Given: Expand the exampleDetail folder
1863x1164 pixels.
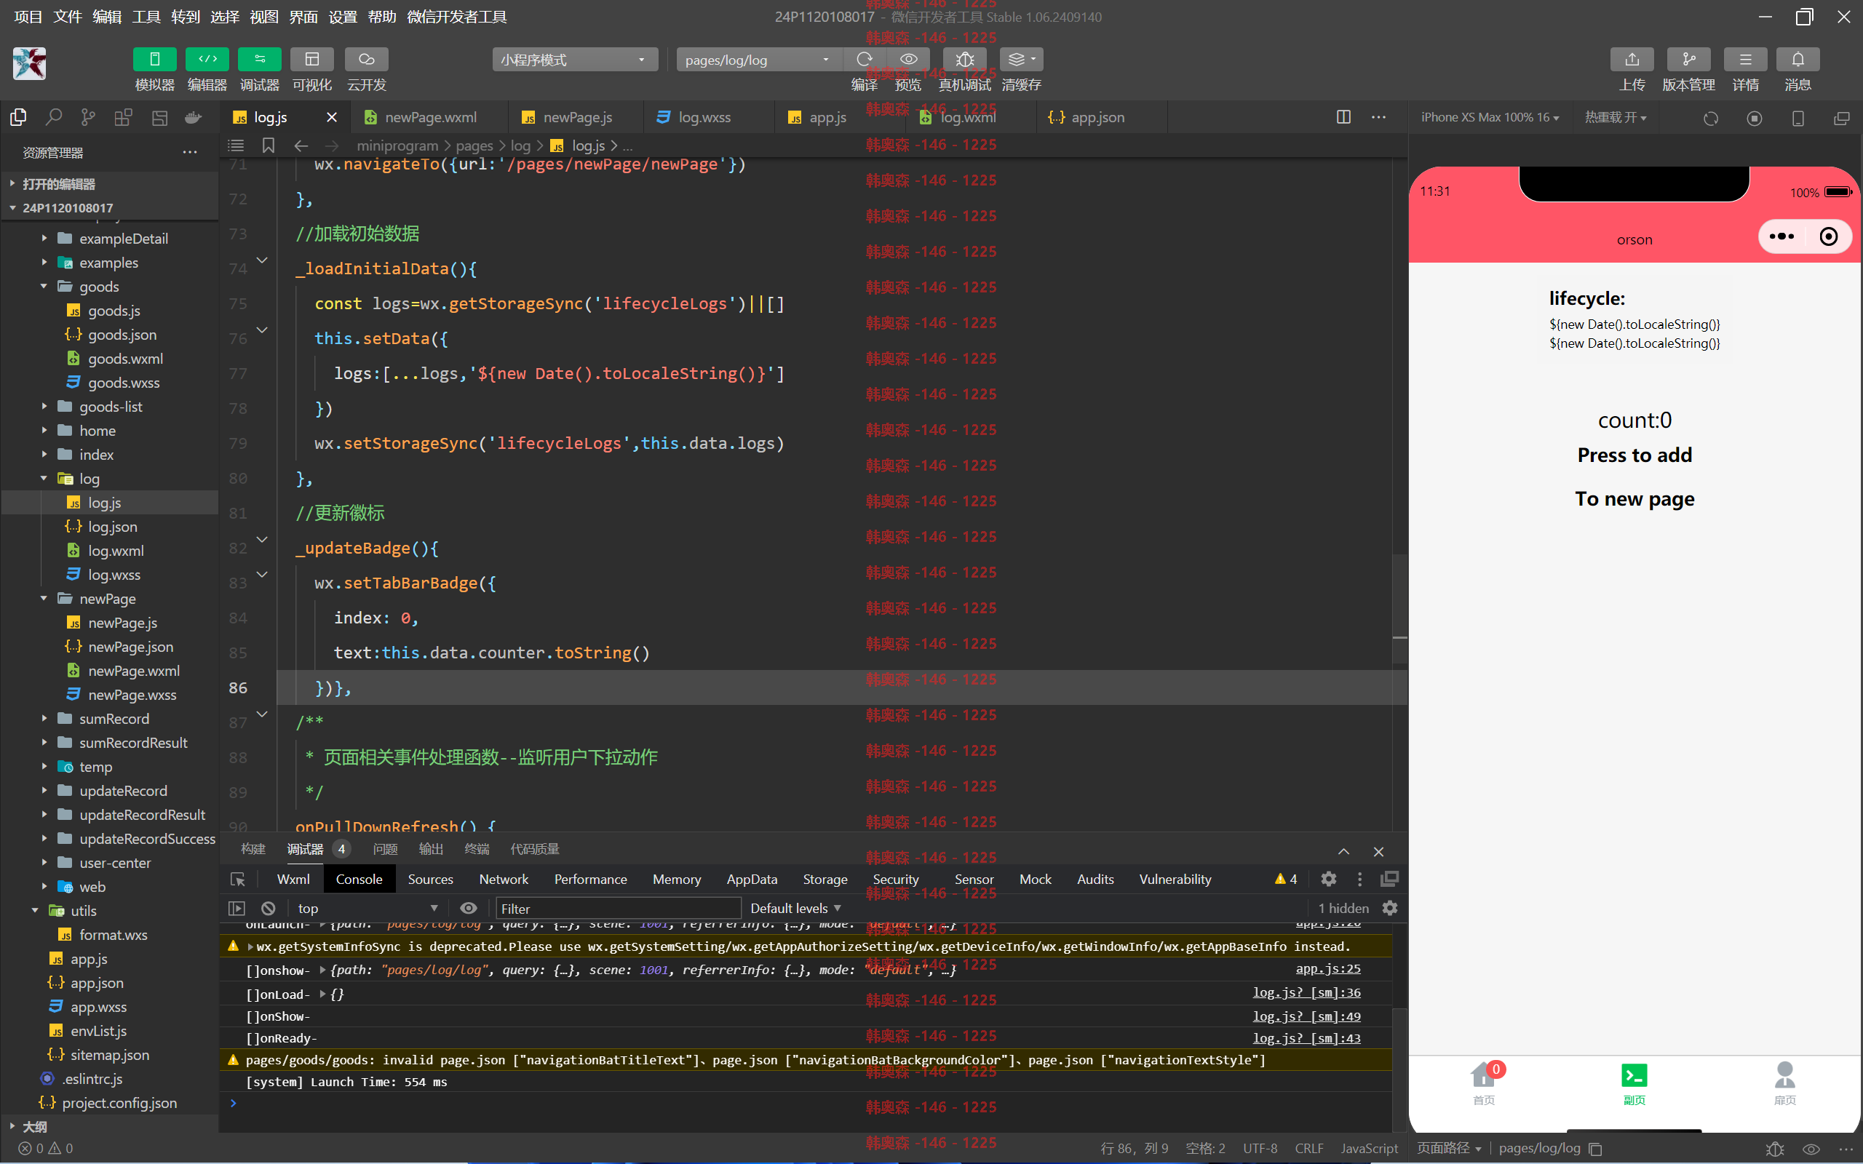Looking at the screenshot, I should click(44, 239).
